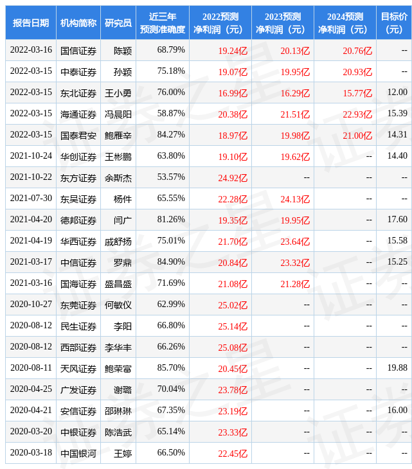Select the 东北证券 institution cell
The image size is (412, 469).
[x=78, y=93]
